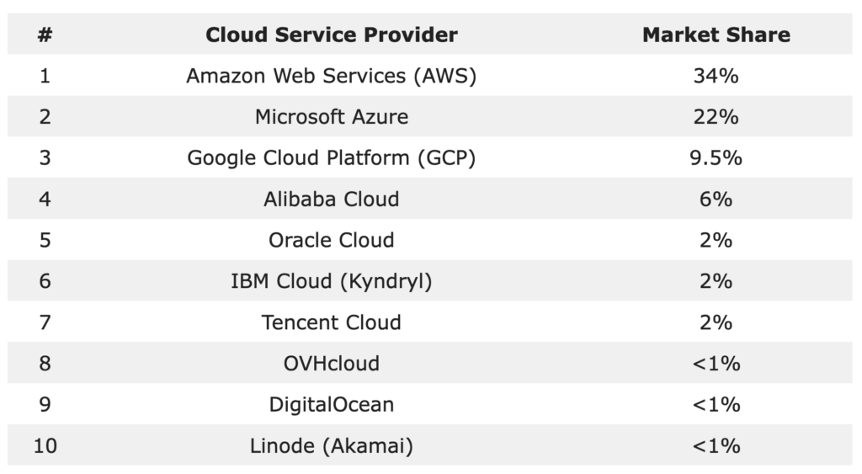The image size is (862, 474).
Task: Select the 9.5% market share cell
Action: point(716,157)
